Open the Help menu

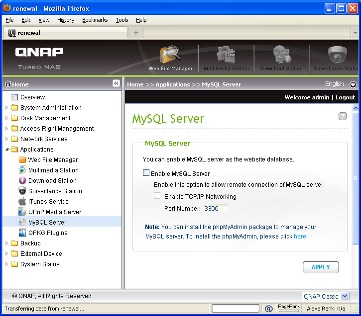(x=141, y=20)
